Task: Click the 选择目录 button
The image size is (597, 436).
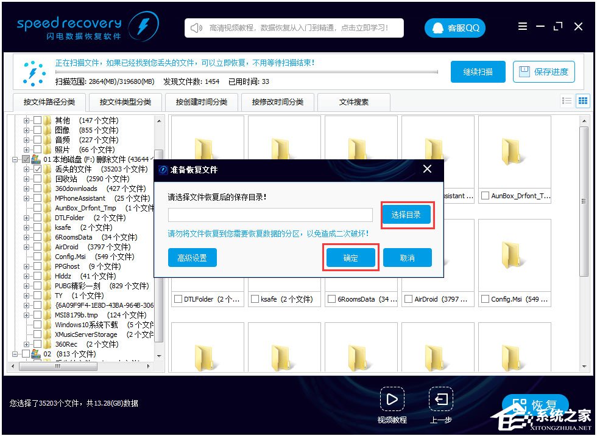Action: pyautogui.click(x=407, y=214)
